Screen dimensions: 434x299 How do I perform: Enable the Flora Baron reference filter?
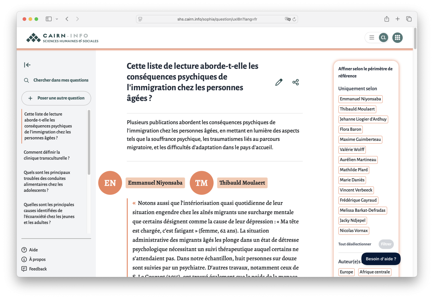[x=350, y=129]
